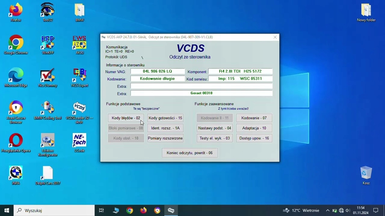Viewport: 385px width, 216px height.
Task: Click the Kodowanie - 07 button
Action: tap(254, 118)
